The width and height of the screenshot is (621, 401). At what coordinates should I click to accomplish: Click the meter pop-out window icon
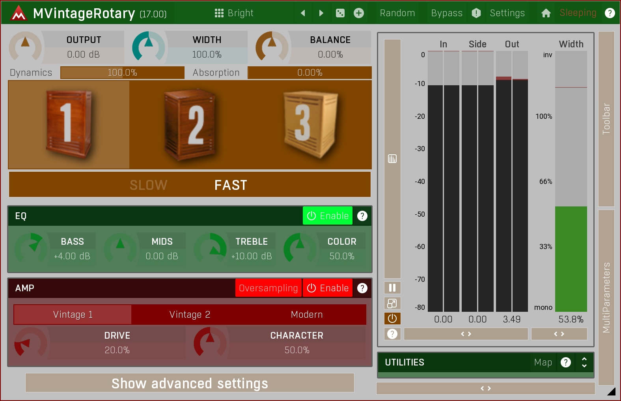coord(392,303)
